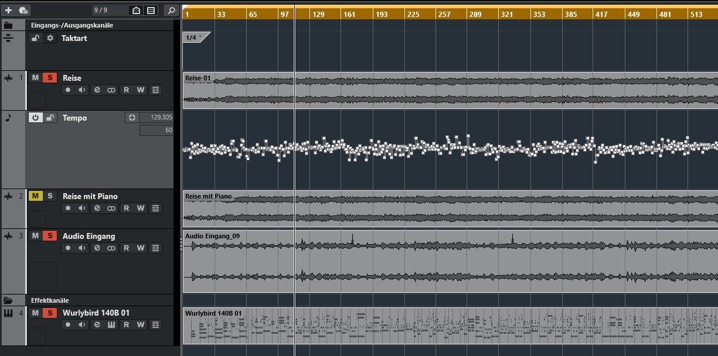Toggle the lock on the Tempo track

(50, 118)
